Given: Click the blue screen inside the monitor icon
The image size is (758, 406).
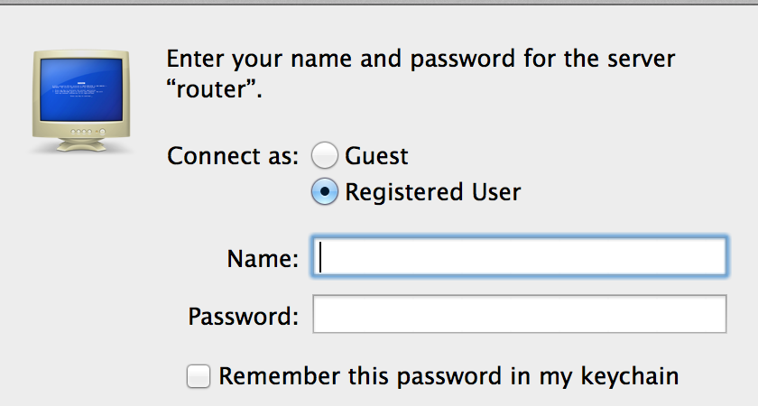Looking at the screenshot, I should (79, 88).
